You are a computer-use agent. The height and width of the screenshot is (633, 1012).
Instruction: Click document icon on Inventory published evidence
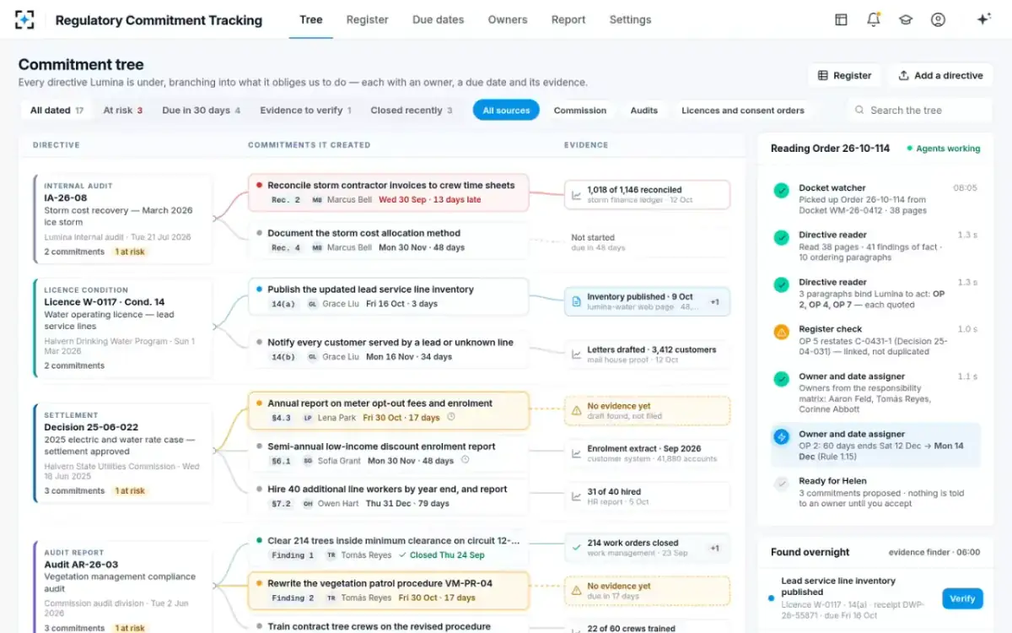point(576,301)
